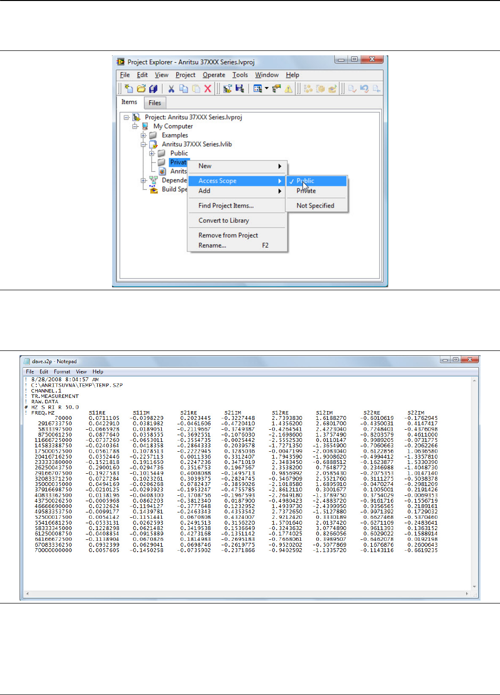500x695 pixels.
Task: Open Notepad Help menu
Action: (x=98, y=371)
